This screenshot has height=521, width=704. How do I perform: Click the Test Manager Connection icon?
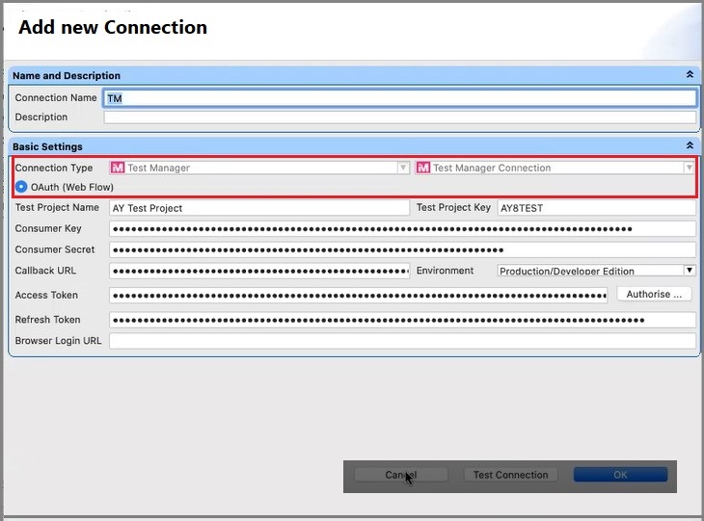(423, 168)
